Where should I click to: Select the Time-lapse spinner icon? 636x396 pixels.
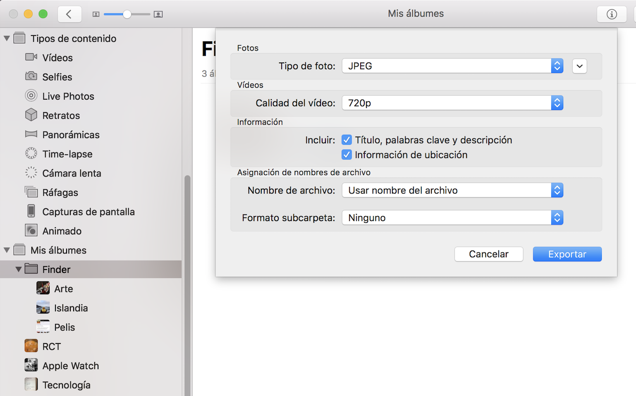31,153
